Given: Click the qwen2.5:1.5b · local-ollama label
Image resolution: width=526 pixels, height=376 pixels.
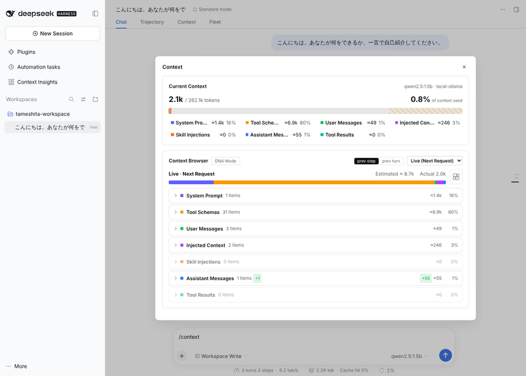Looking at the screenshot, I should coord(433,87).
